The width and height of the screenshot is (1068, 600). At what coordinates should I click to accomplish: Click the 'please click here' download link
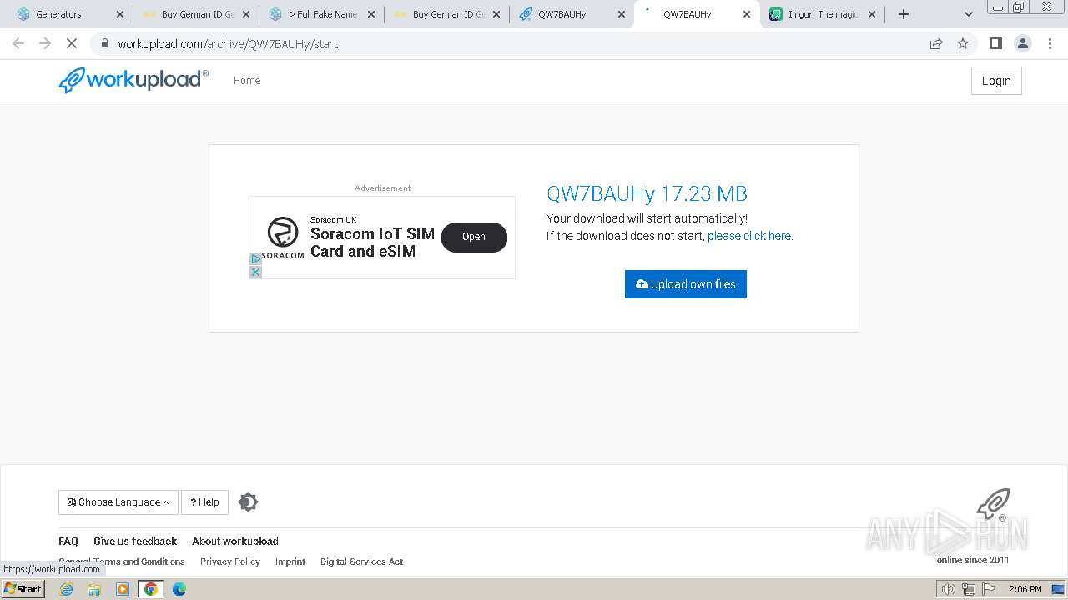point(749,236)
